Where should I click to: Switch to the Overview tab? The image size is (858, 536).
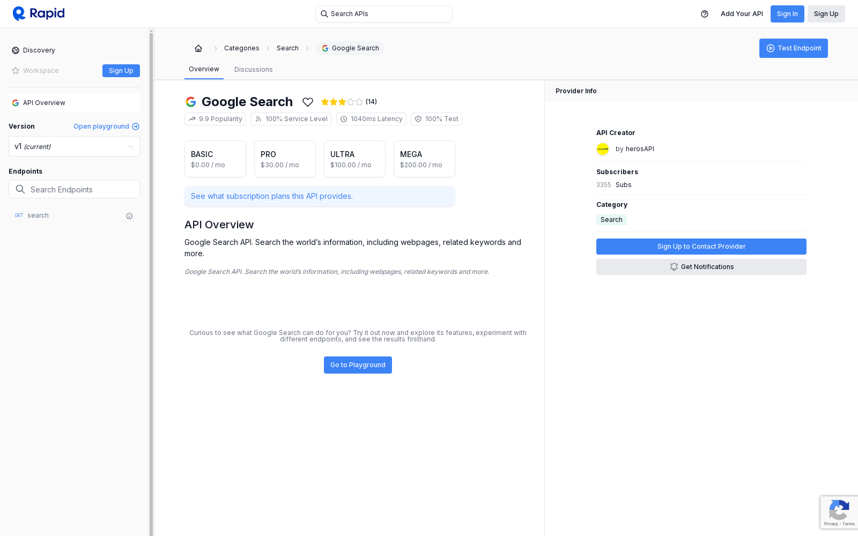[x=204, y=69]
